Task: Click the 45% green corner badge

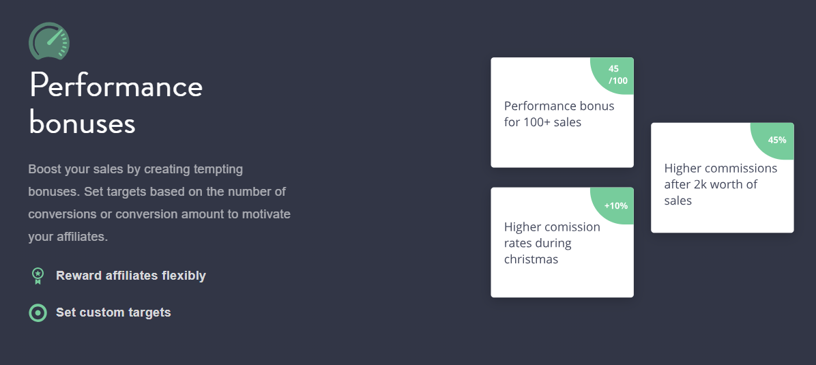Action: point(774,140)
